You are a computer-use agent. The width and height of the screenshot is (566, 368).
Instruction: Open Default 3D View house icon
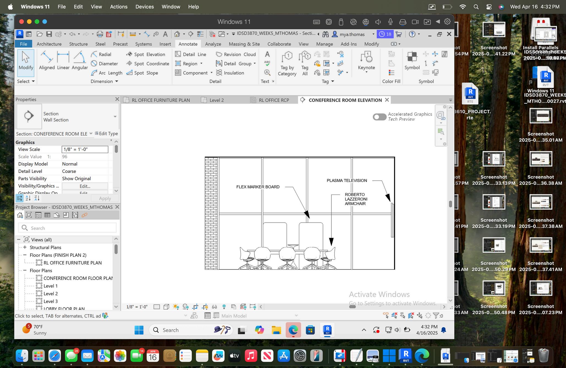pyautogui.click(x=177, y=34)
